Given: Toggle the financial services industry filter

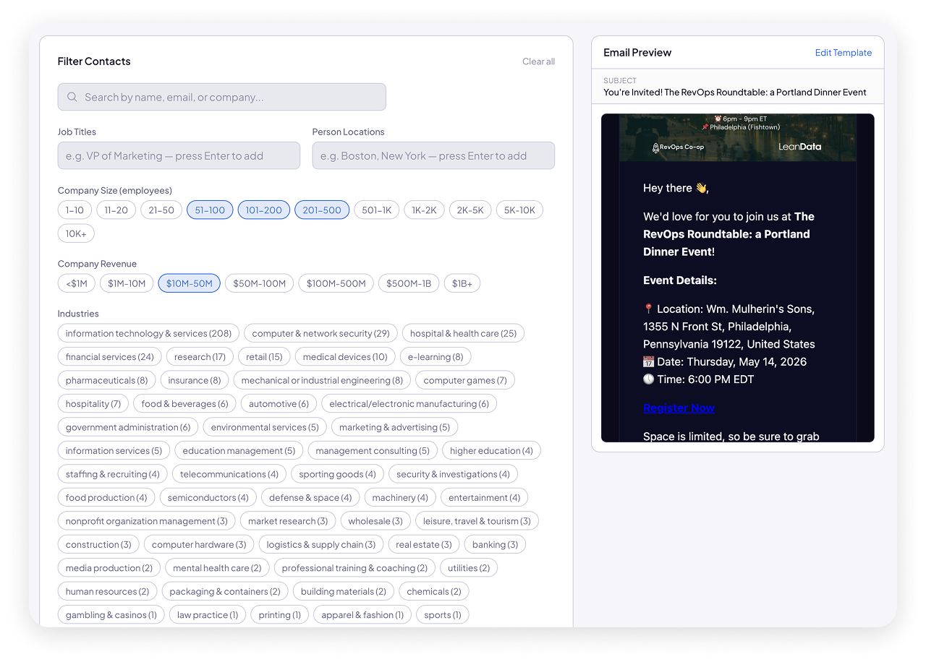Looking at the screenshot, I should (x=109, y=356).
